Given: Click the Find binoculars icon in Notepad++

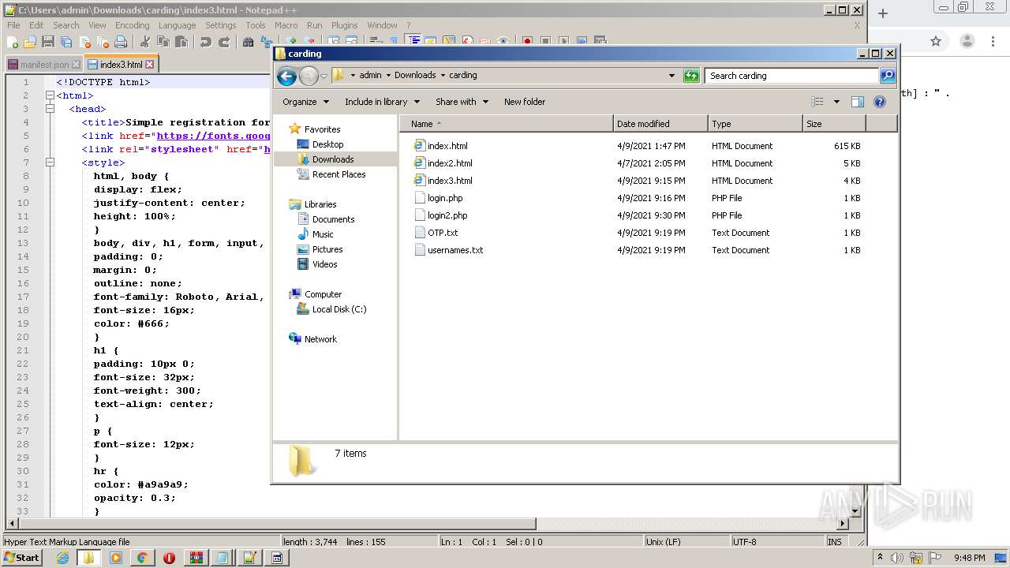Looking at the screenshot, I should (x=249, y=42).
